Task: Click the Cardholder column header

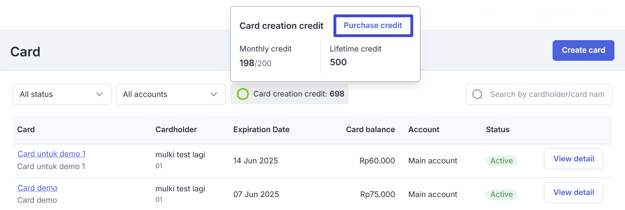Action: (x=176, y=130)
